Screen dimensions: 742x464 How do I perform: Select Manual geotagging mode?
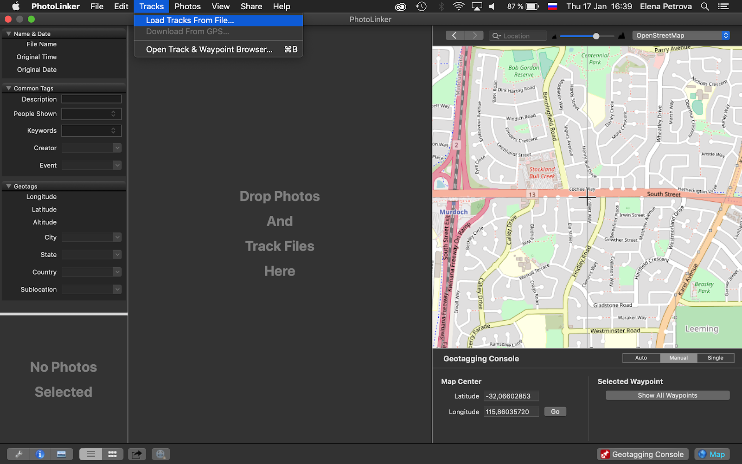678,358
